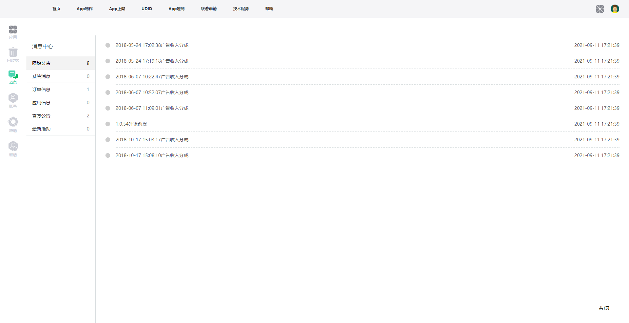The width and height of the screenshot is (629, 323).
Task: Open the 2018-05-24 17:02:38 广告收入分成 message
Action: [x=152, y=45]
